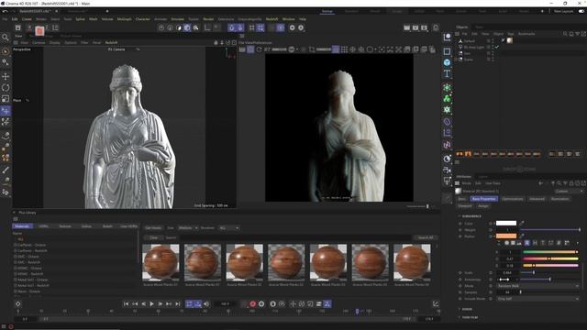Screen dimensions: 587x330
Task: Click the red highlighted icon in top toolbar
Action: (x=39, y=30)
